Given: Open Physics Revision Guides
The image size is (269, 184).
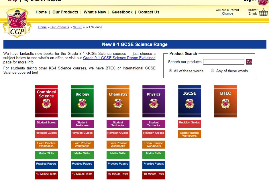Looking at the screenshot, I should [x=154, y=134].
